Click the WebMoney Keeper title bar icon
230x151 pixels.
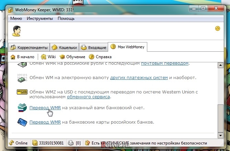click(11, 10)
